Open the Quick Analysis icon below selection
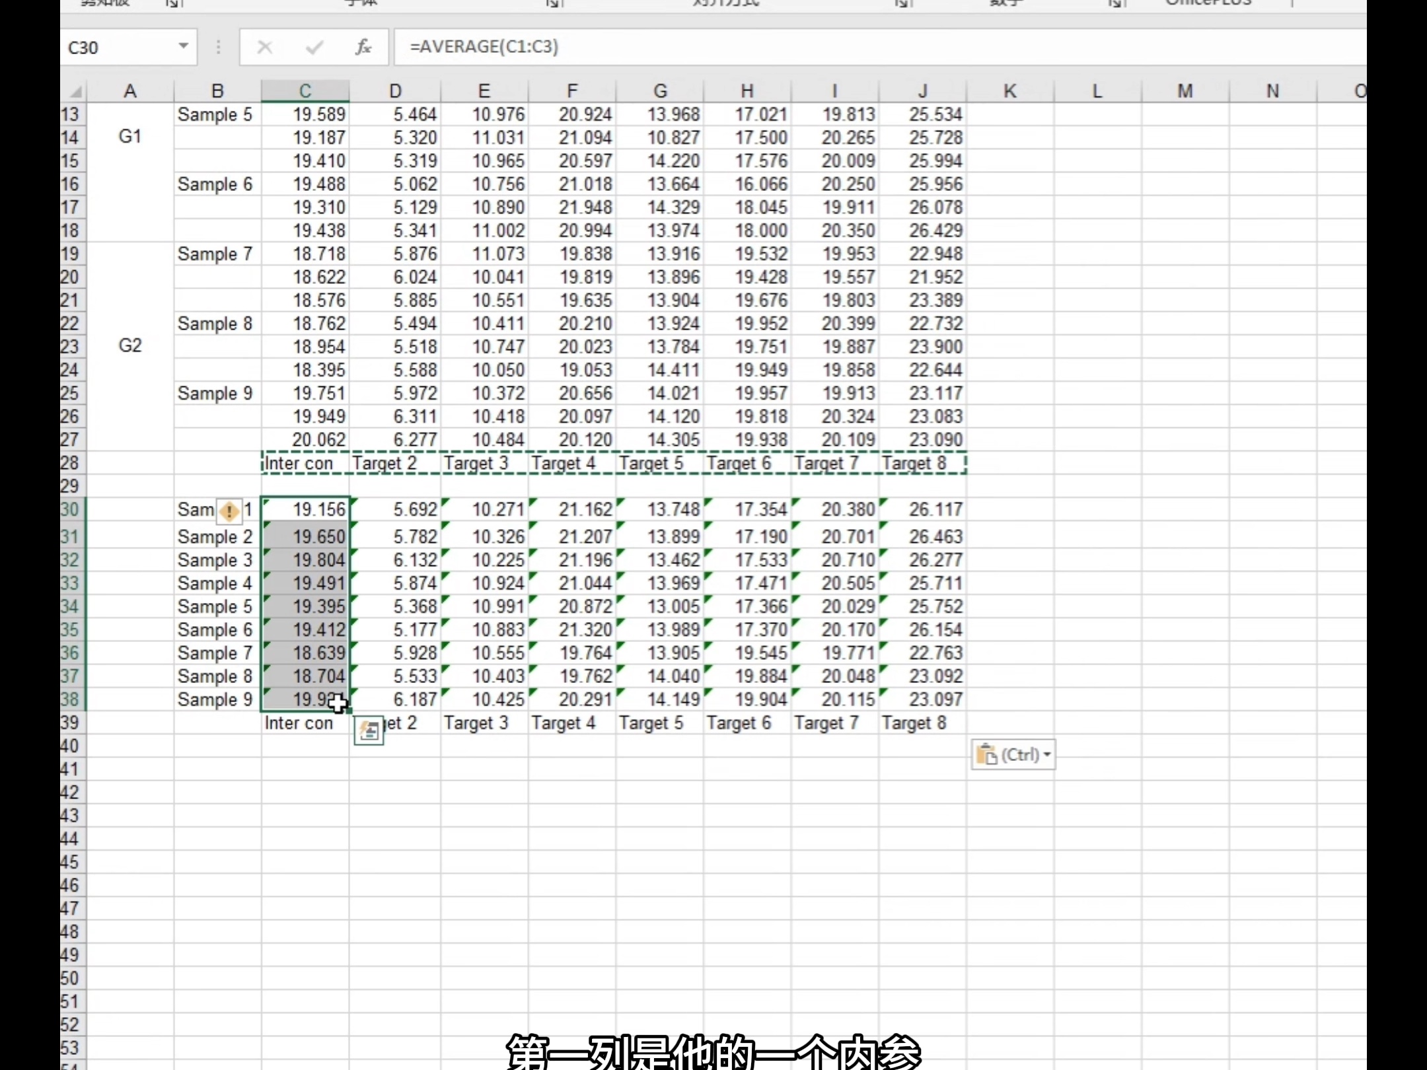The width and height of the screenshot is (1427, 1070). pyautogui.click(x=369, y=731)
